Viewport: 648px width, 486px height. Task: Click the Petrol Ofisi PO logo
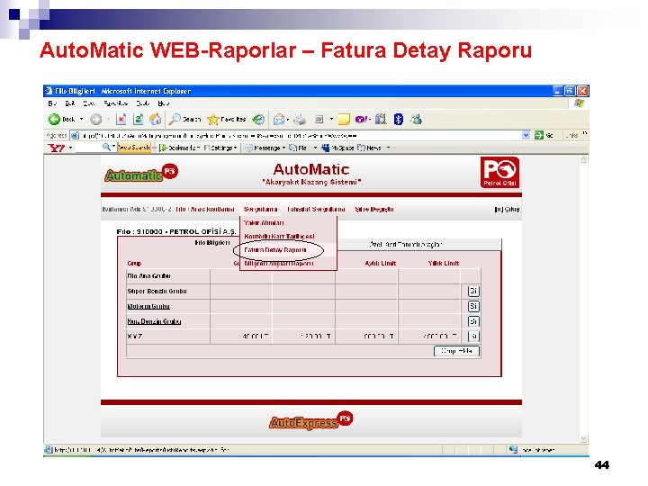tap(499, 172)
